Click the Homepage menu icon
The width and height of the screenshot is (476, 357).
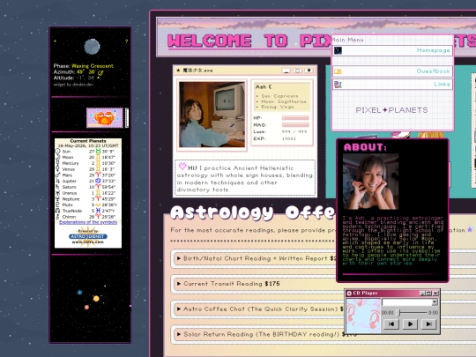[x=338, y=50]
